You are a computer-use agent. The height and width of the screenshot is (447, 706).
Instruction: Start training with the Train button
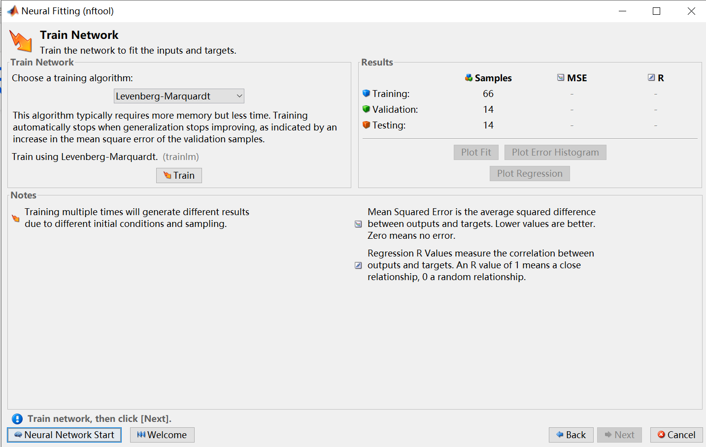click(179, 175)
